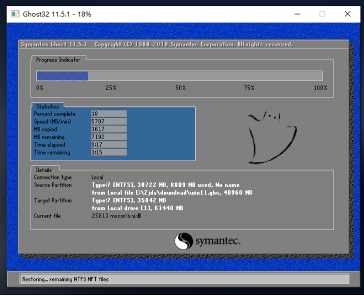Screen dimensions: 364x296
Task: Click the current file name mscorlib.ni.dll
Action: click(x=126, y=216)
